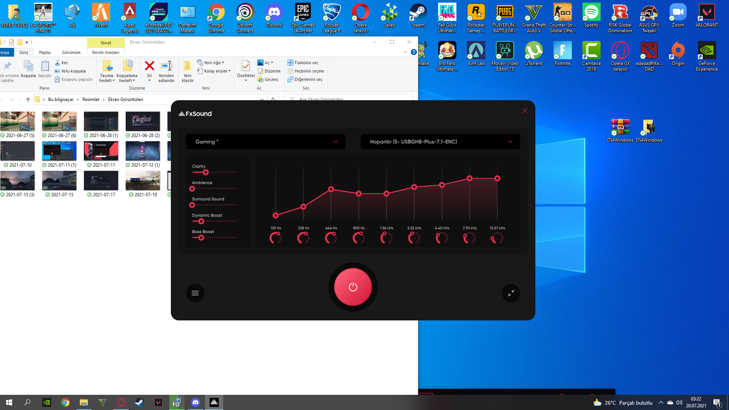Image resolution: width=729 pixels, height=410 pixels.
Task: Click the 129 Hz frequency knob
Action: 276,238
